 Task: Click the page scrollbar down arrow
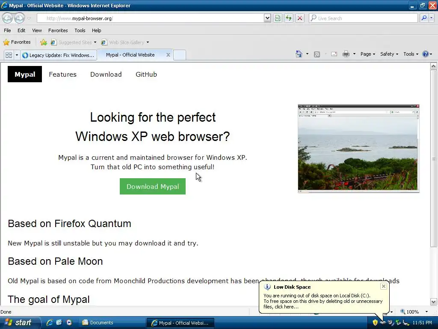pyautogui.click(x=434, y=302)
